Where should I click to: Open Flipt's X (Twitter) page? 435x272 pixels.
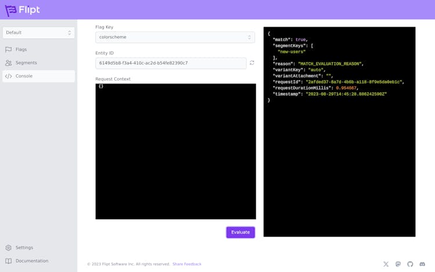(x=386, y=264)
